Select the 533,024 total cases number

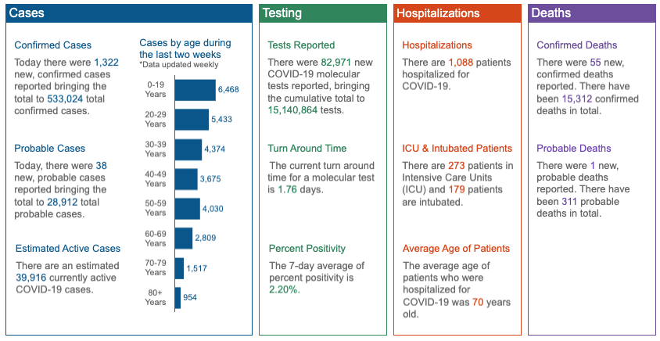[x=65, y=99]
